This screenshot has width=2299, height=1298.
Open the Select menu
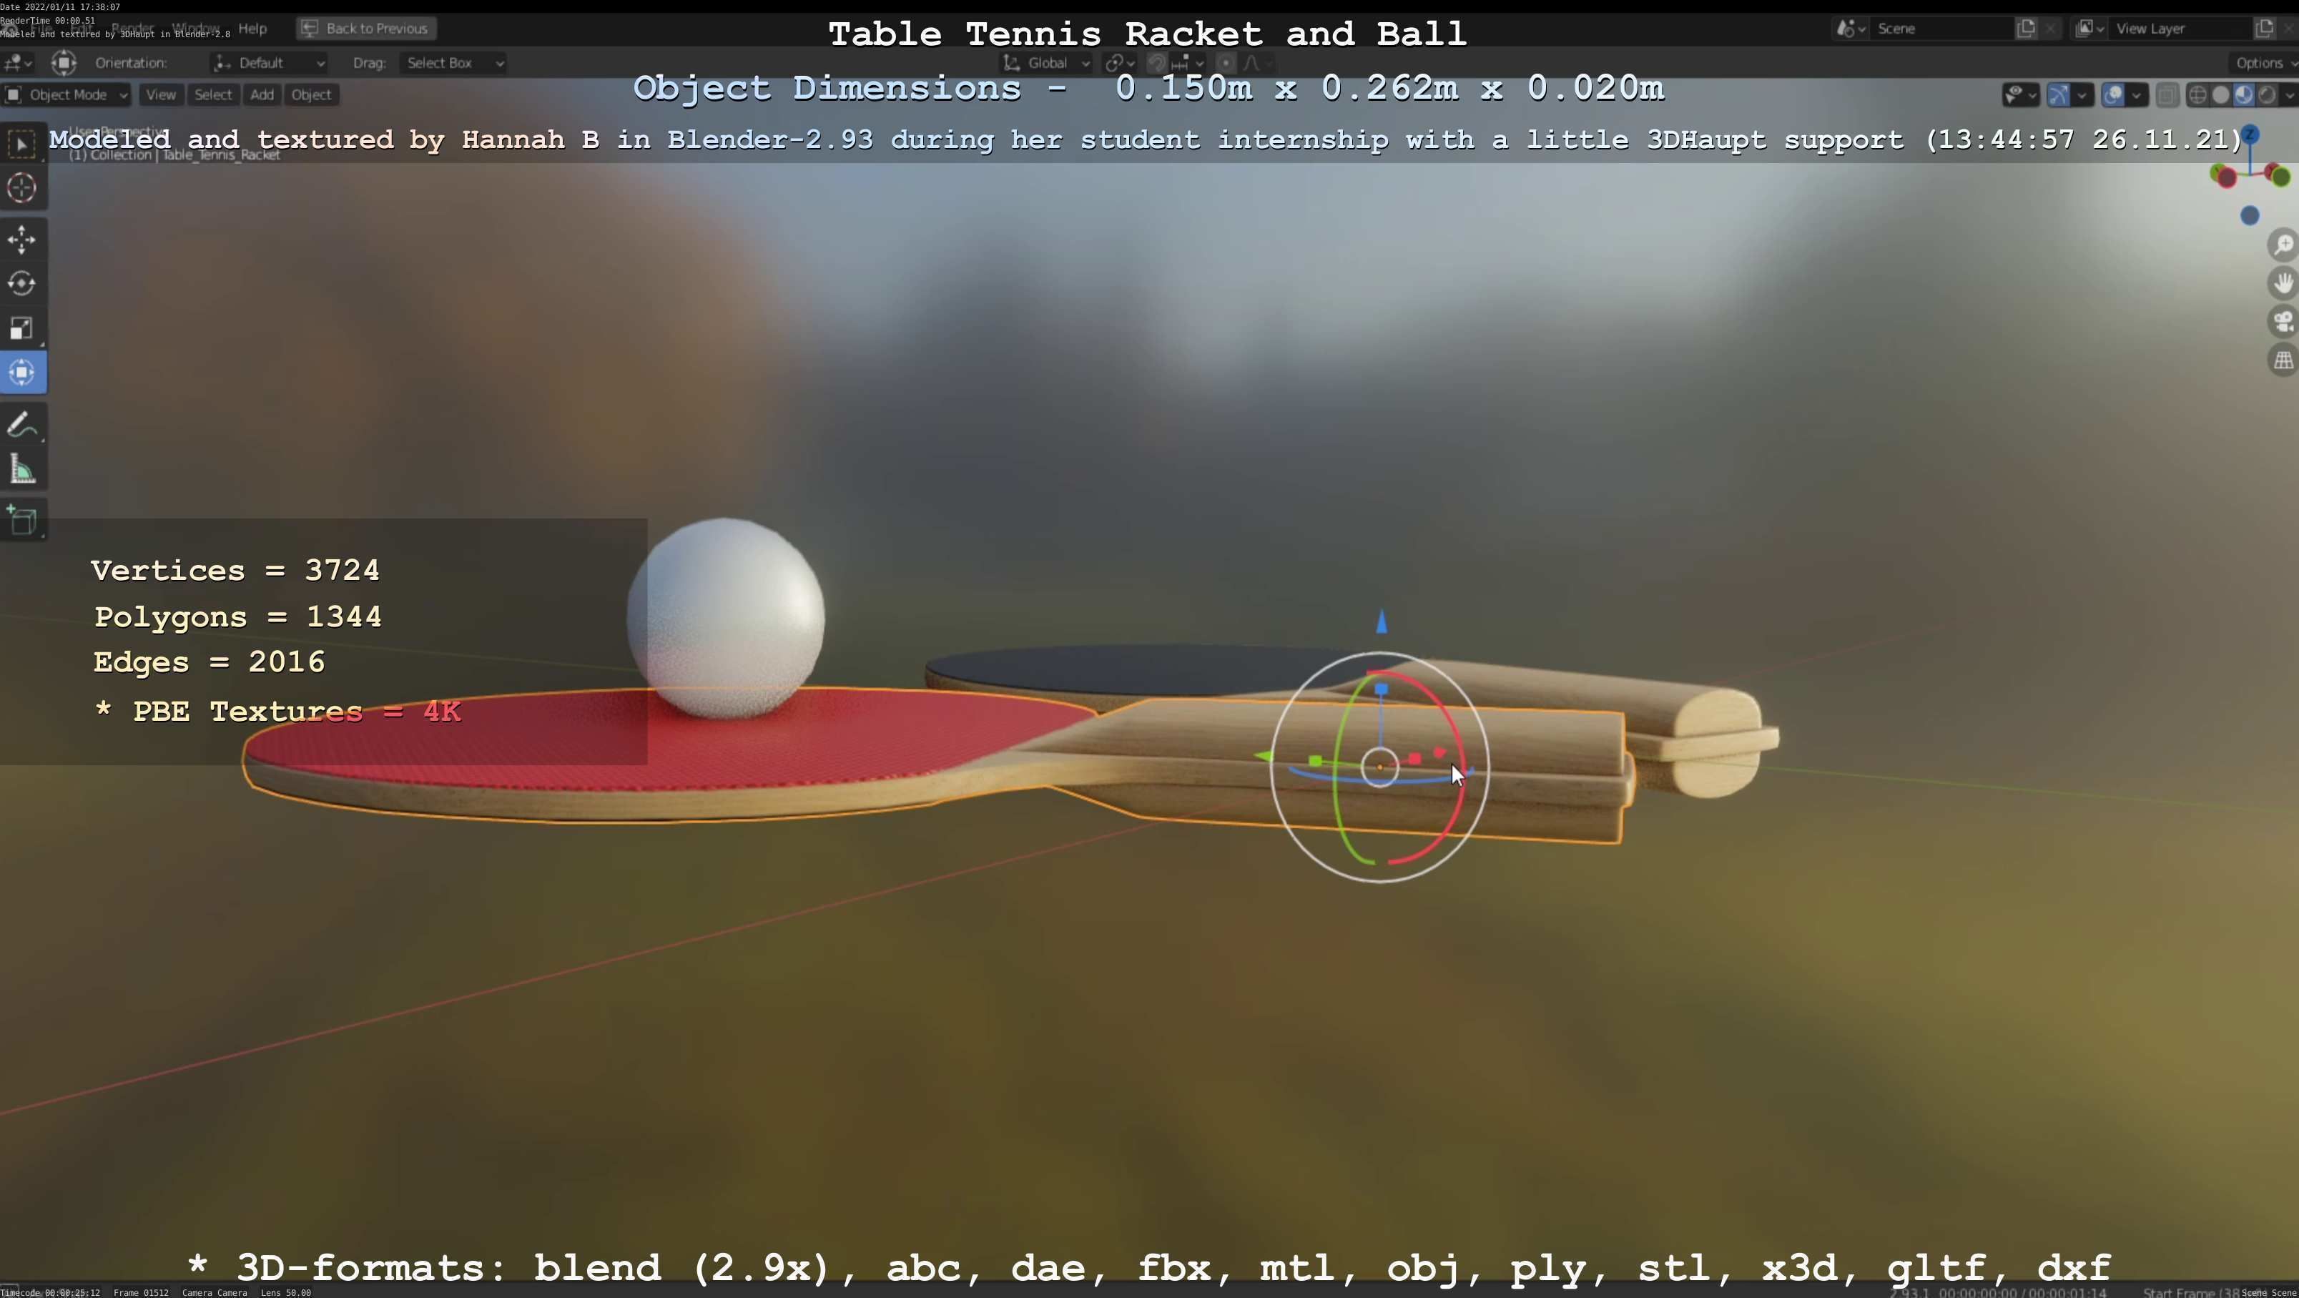click(212, 94)
